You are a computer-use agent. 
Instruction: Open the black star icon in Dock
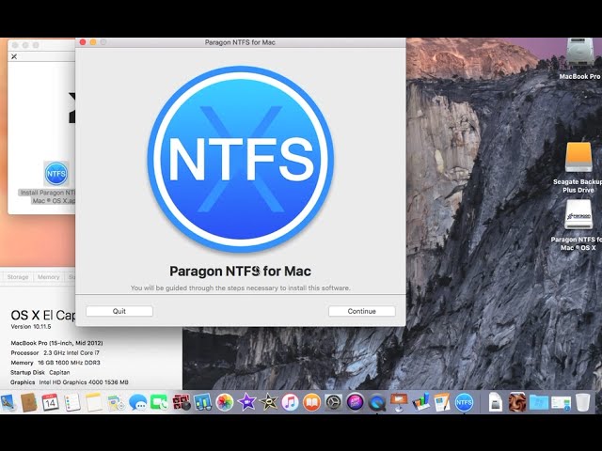[x=268, y=403]
